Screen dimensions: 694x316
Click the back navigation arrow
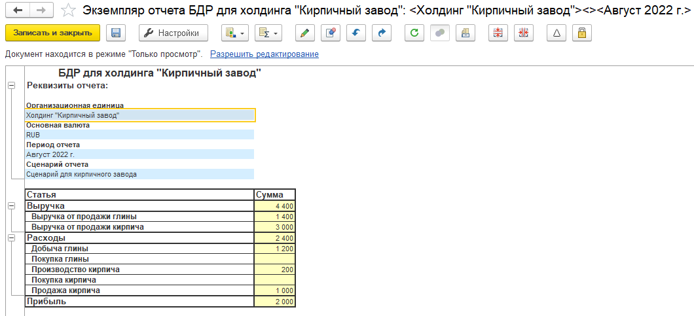(x=18, y=10)
